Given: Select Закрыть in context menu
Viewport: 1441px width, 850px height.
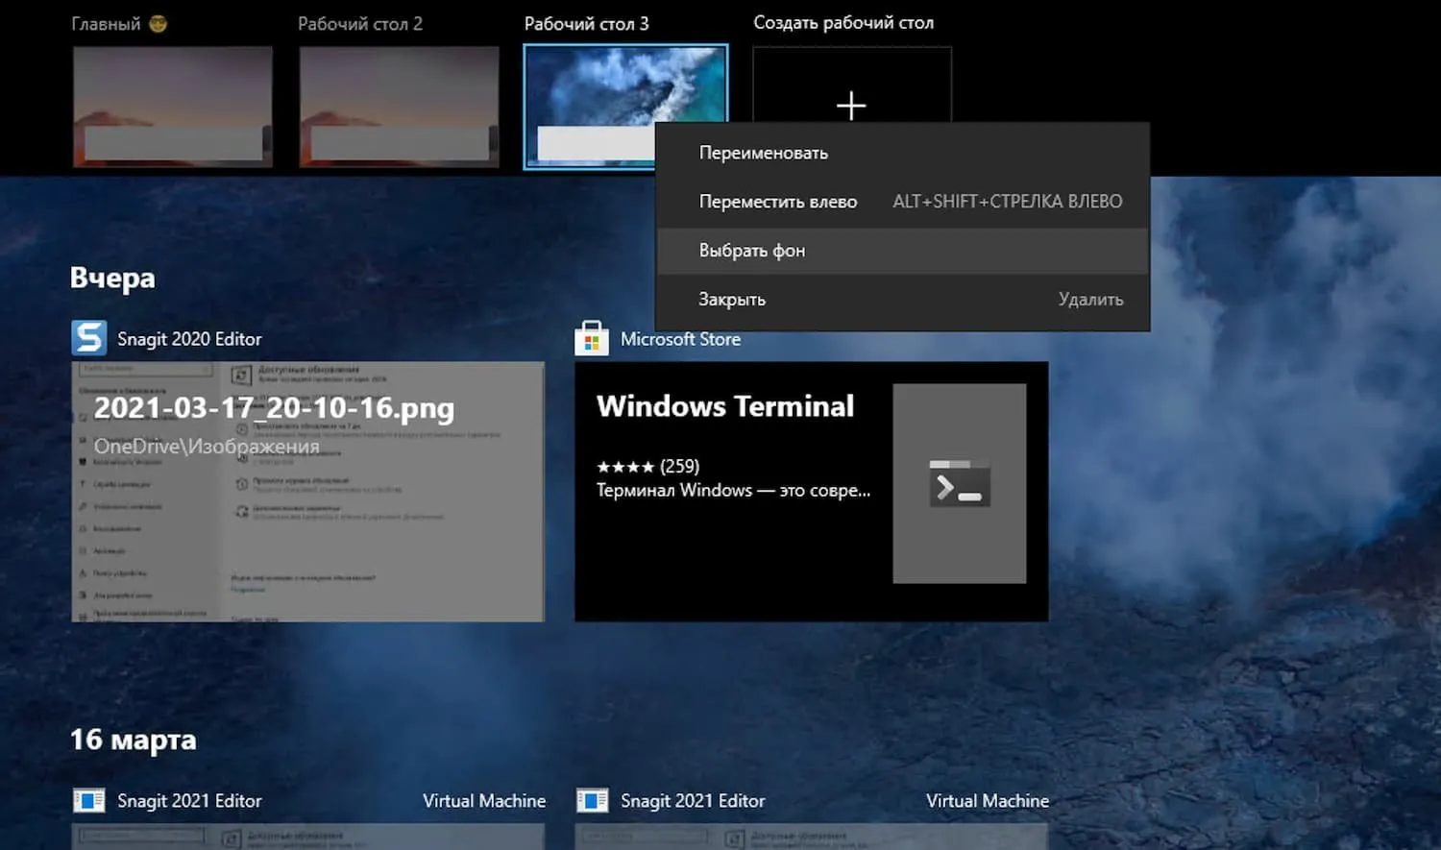Looking at the screenshot, I should 902,300.
